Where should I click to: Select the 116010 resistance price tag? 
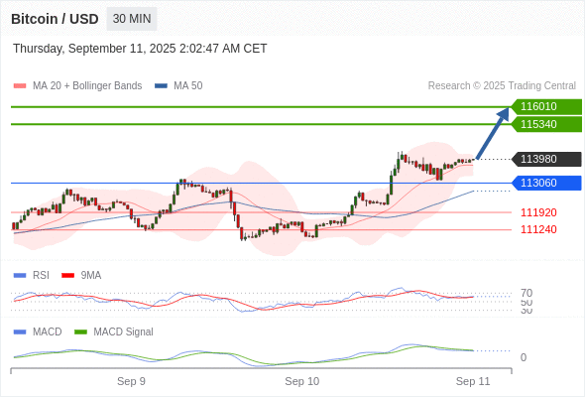(x=546, y=107)
